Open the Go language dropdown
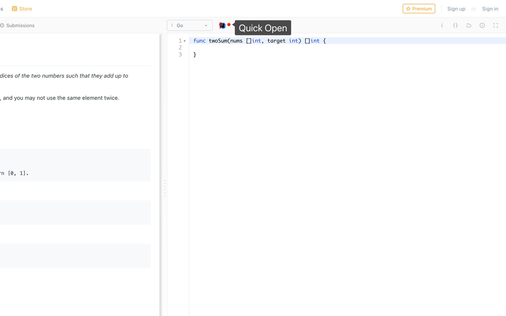This screenshot has height=316, width=506. pyautogui.click(x=189, y=25)
